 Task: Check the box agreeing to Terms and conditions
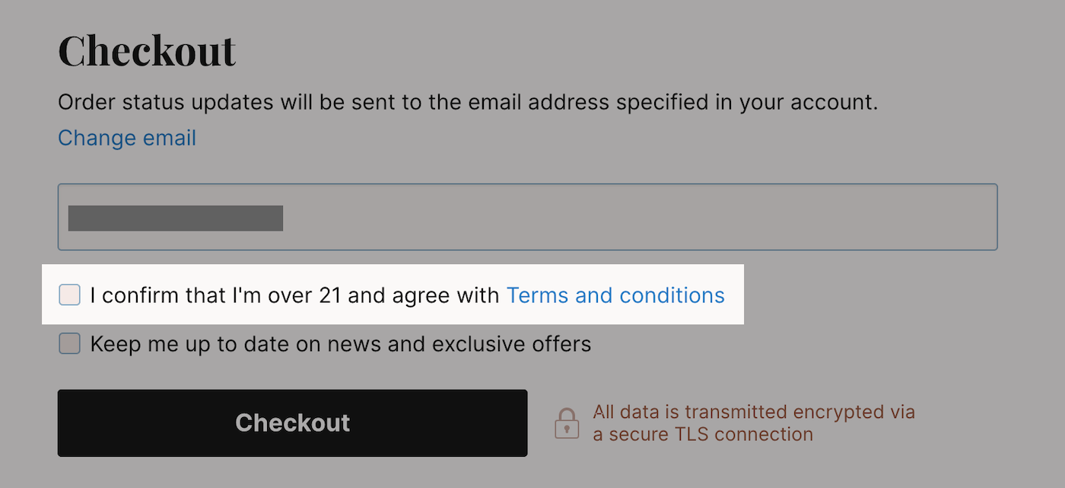tap(69, 295)
